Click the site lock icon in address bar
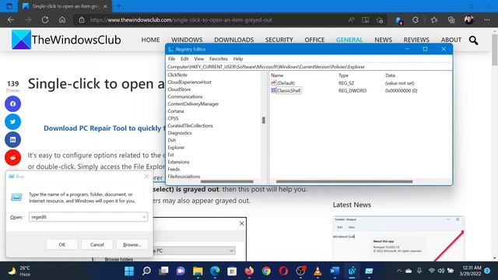The width and height of the screenshot is (498, 280). pos(82,19)
